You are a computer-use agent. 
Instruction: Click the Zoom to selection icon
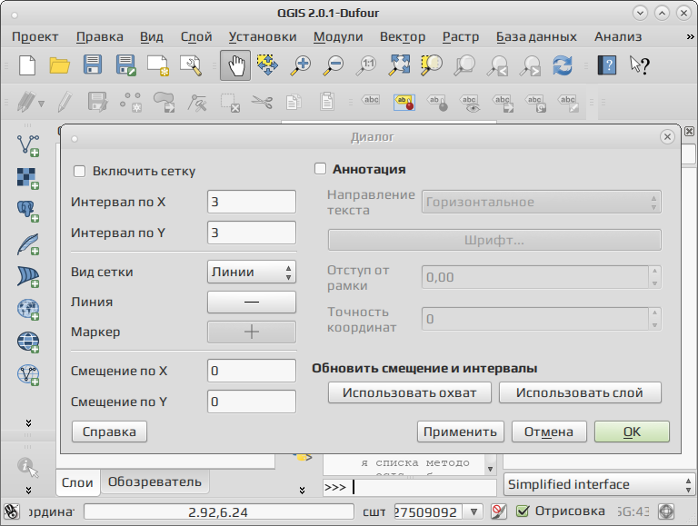point(432,65)
